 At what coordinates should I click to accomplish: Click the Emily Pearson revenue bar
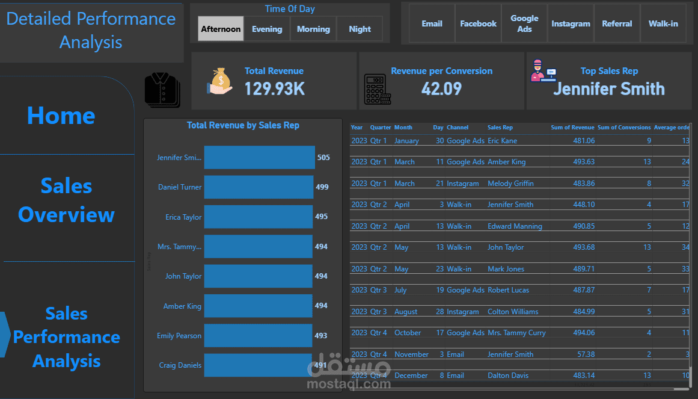[258, 335]
